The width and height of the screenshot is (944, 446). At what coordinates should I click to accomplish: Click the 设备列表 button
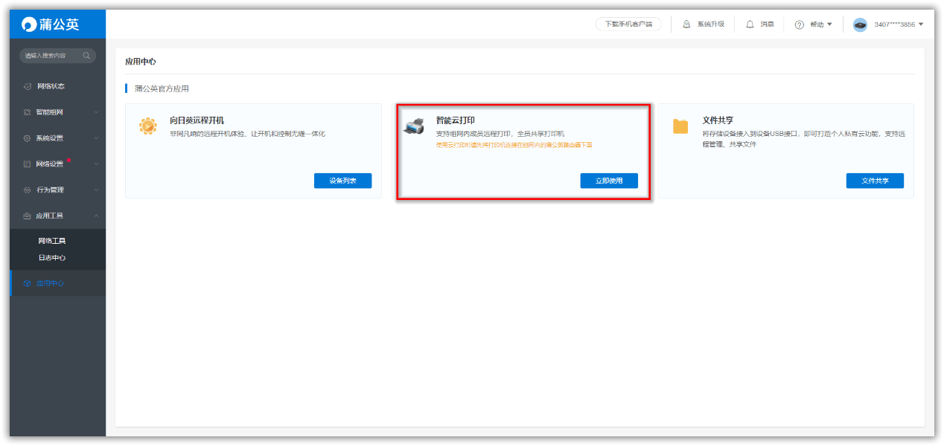342,181
